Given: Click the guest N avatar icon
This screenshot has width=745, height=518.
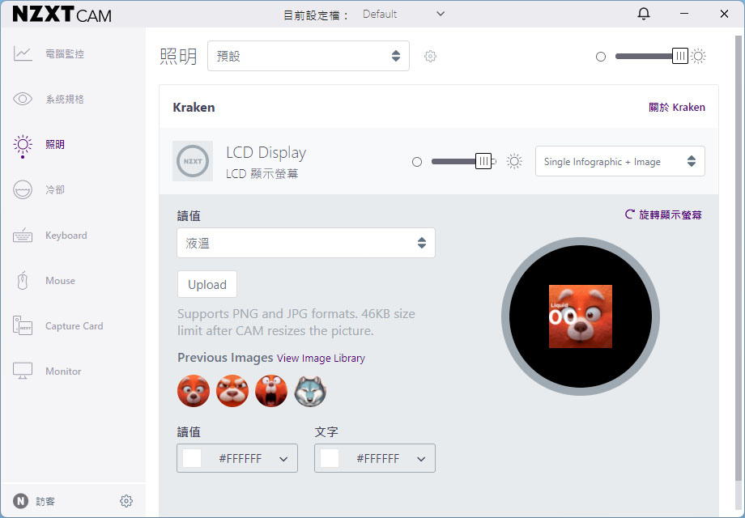Looking at the screenshot, I should 20,501.
